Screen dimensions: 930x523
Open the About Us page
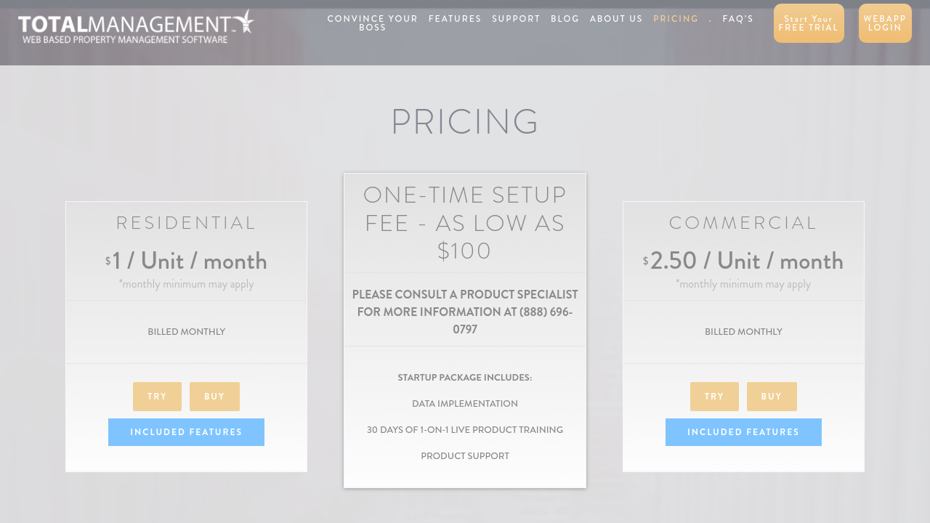616,19
